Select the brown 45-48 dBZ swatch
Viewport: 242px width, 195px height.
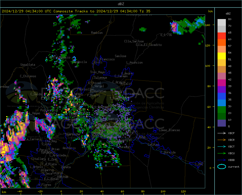pos(222,69)
